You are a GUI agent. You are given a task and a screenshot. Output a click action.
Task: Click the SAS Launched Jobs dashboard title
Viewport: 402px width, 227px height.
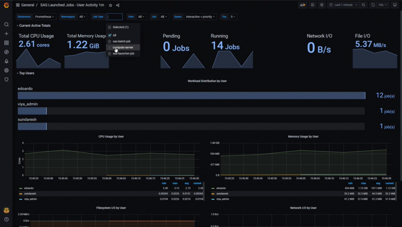(x=72, y=5)
